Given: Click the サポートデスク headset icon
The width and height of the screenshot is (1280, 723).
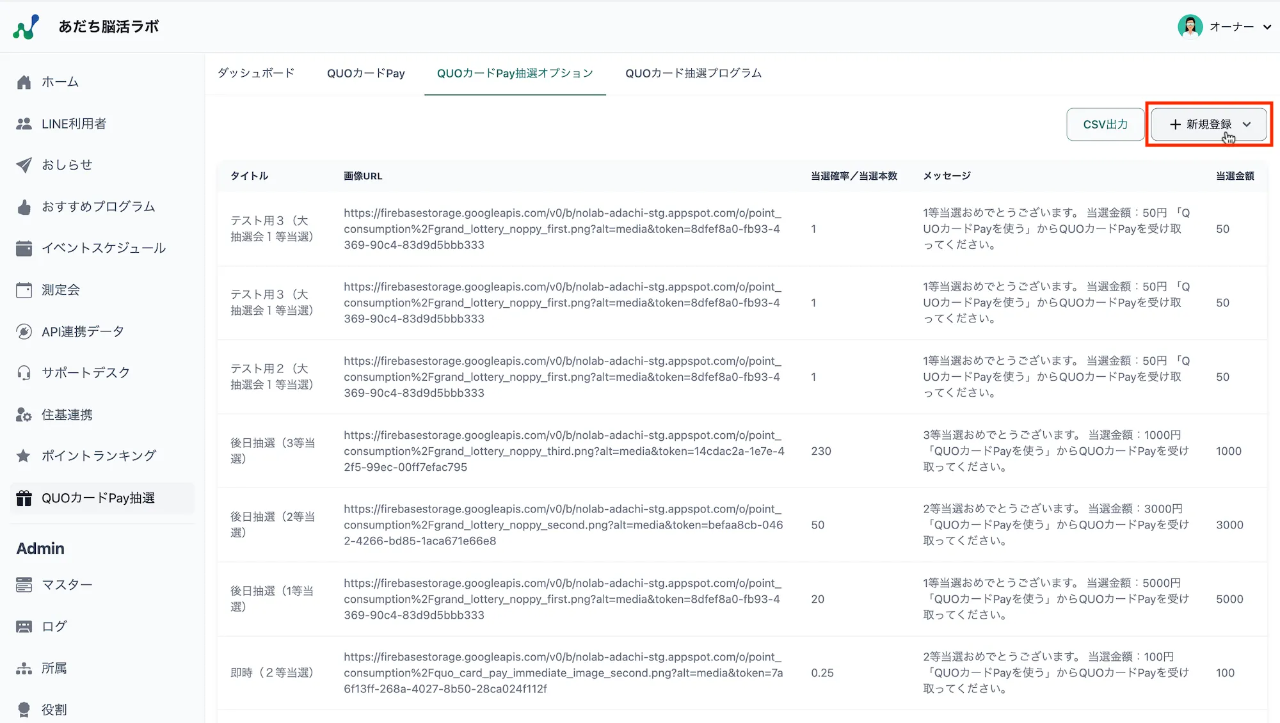Looking at the screenshot, I should point(24,372).
